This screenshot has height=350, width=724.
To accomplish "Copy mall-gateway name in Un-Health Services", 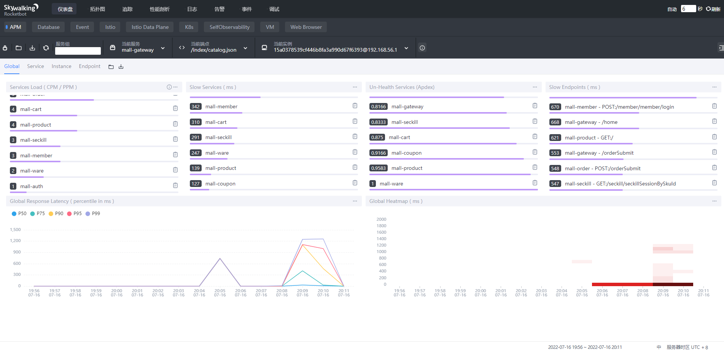I will [535, 106].
